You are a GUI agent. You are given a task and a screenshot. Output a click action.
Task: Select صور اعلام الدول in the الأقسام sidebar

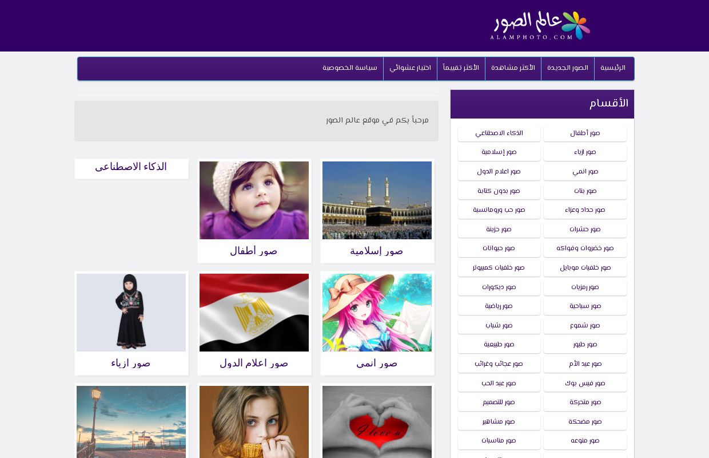pos(499,172)
